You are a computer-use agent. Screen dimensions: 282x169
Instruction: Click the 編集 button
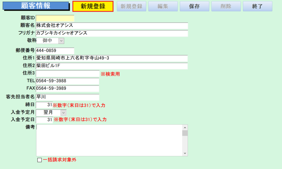pos(163,6)
